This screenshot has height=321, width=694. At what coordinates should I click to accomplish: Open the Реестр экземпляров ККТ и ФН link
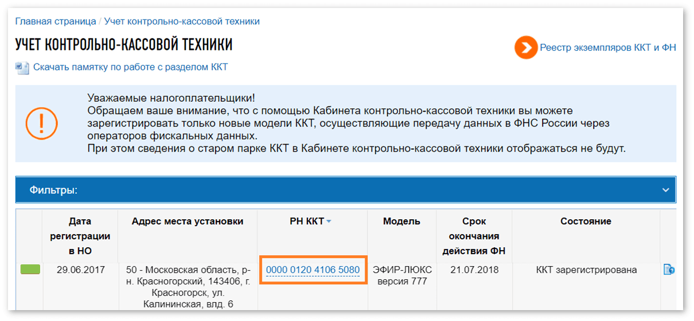tap(608, 47)
